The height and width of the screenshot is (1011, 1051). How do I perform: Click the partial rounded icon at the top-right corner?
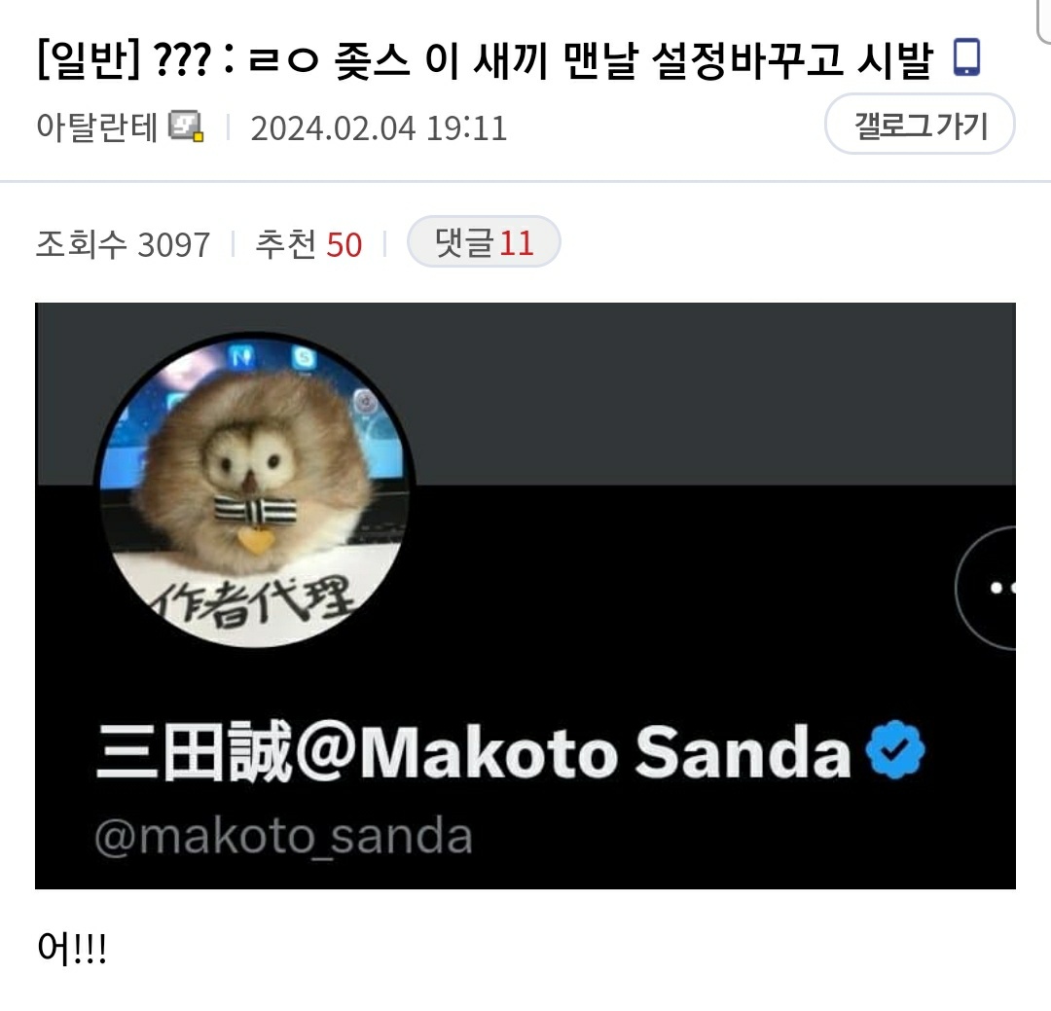coord(1044,20)
